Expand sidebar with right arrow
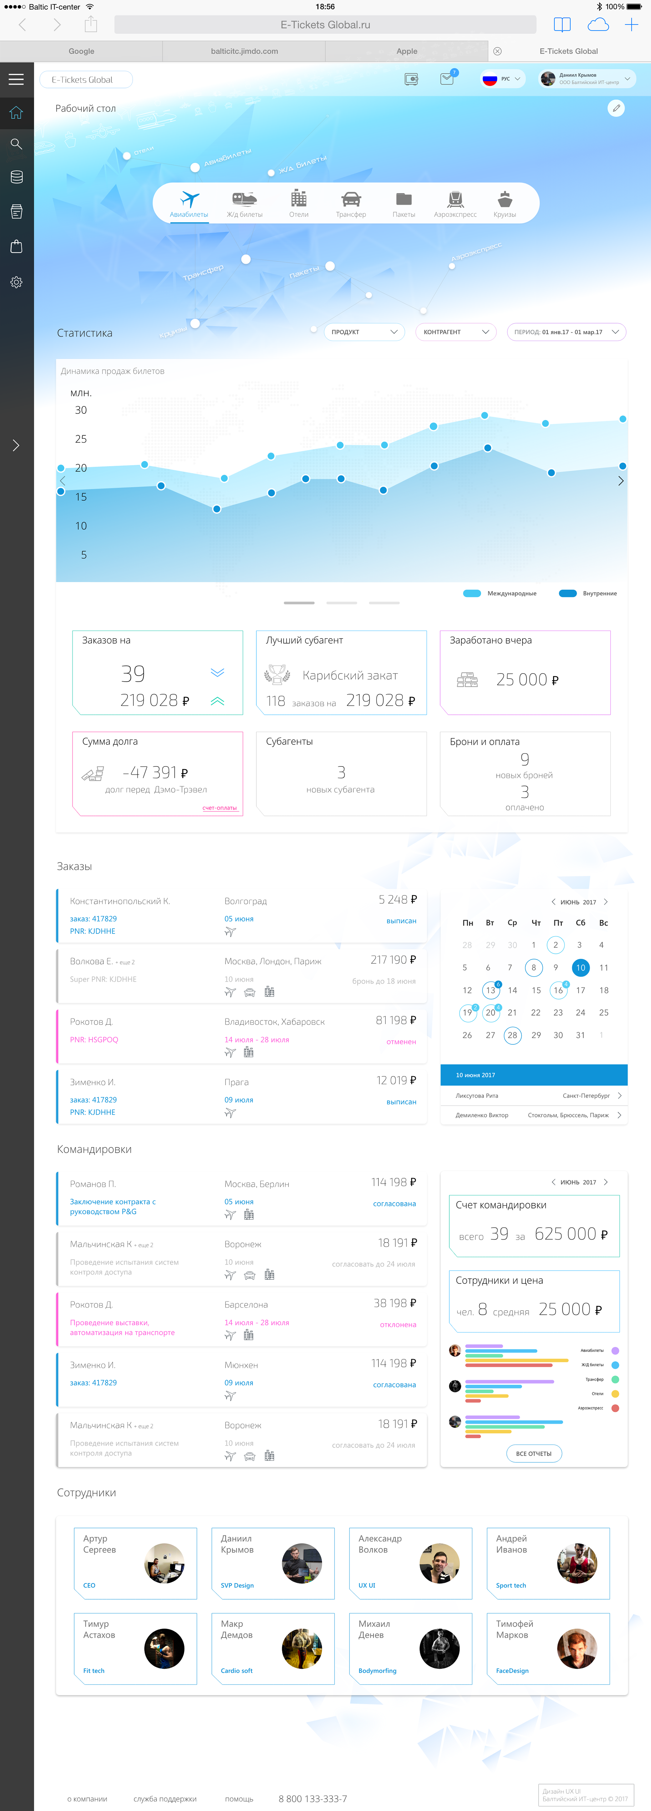The height and width of the screenshot is (1811, 651). tap(16, 445)
